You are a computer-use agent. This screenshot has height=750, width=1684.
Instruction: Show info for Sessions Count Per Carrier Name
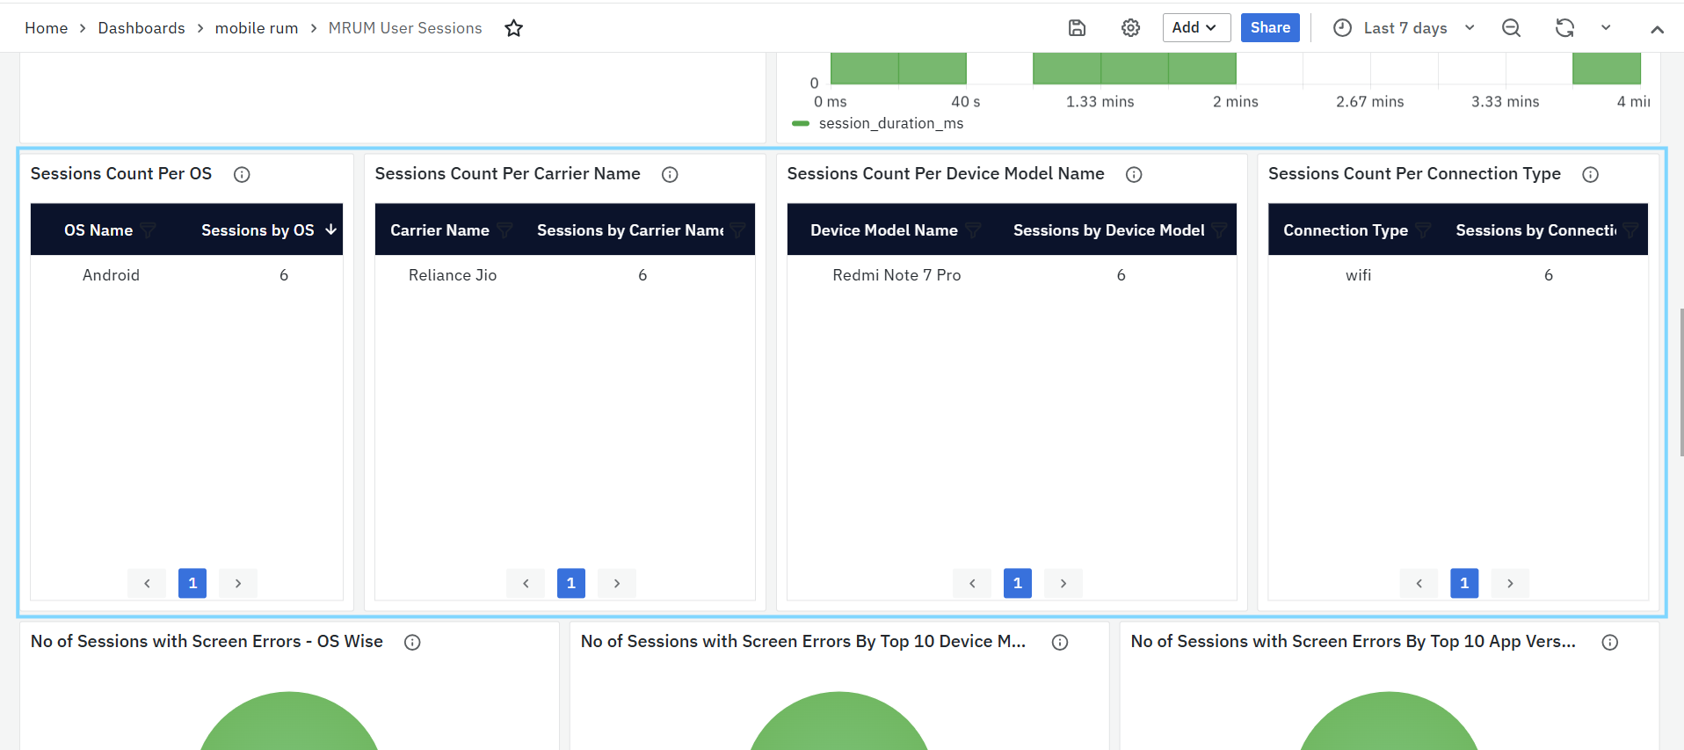pyautogui.click(x=670, y=175)
